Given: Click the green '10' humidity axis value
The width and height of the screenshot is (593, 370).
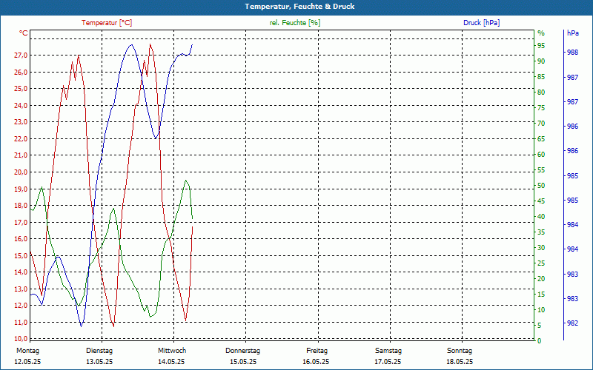Looking at the screenshot, I should pos(541,309).
